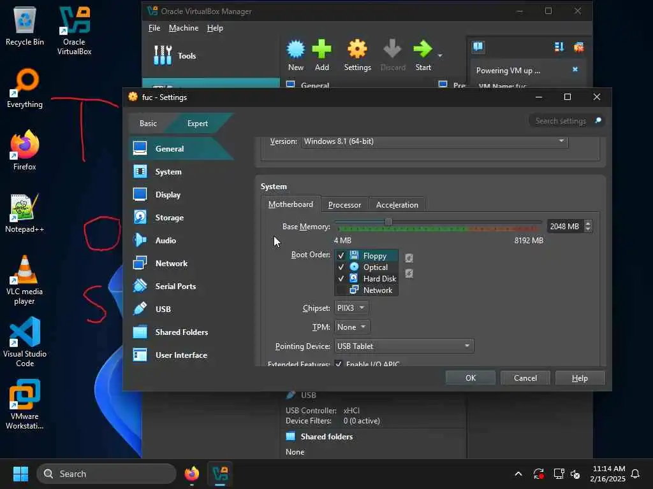Open the Help menu in VirtualBox Manager
Screen dimensions: 653x489
215,28
